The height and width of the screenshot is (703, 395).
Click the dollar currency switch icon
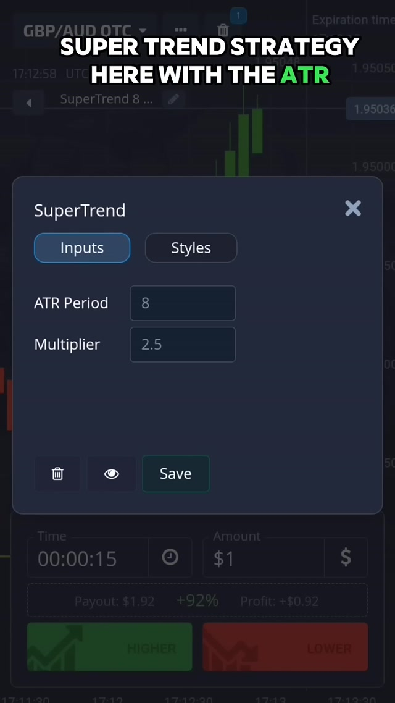[346, 557]
